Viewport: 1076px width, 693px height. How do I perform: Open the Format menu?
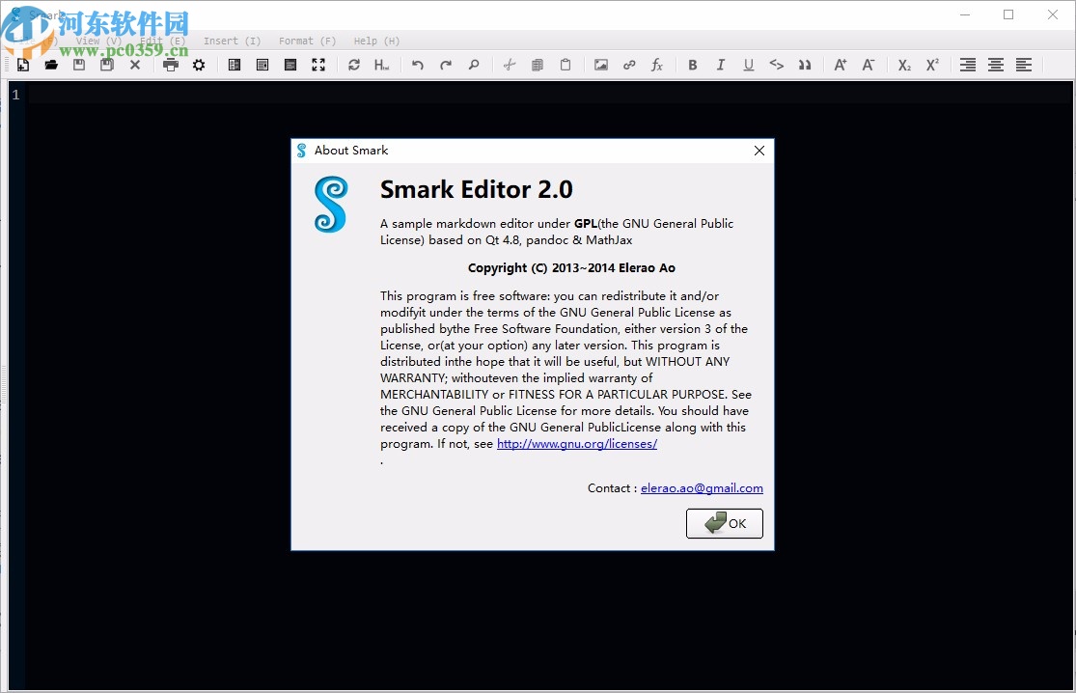click(x=306, y=41)
